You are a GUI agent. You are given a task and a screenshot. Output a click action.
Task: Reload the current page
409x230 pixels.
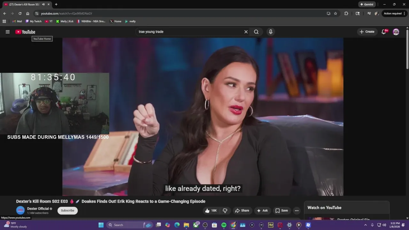[20, 13]
